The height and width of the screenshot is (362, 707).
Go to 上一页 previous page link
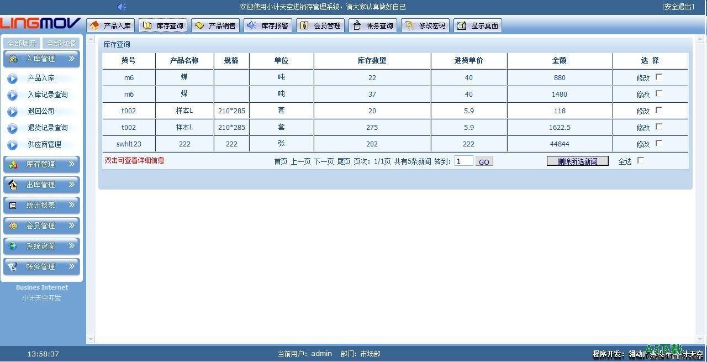click(301, 161)
